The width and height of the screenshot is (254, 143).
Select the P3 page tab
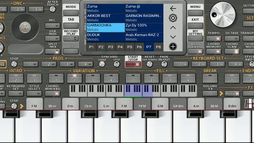point(110,47)
